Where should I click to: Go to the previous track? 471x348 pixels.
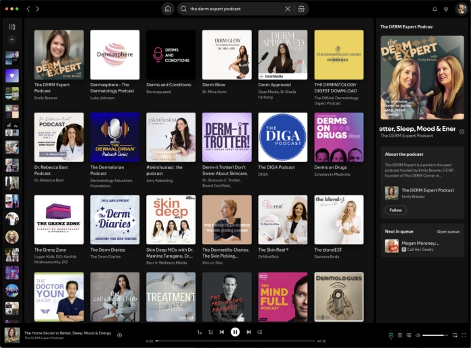222,332
